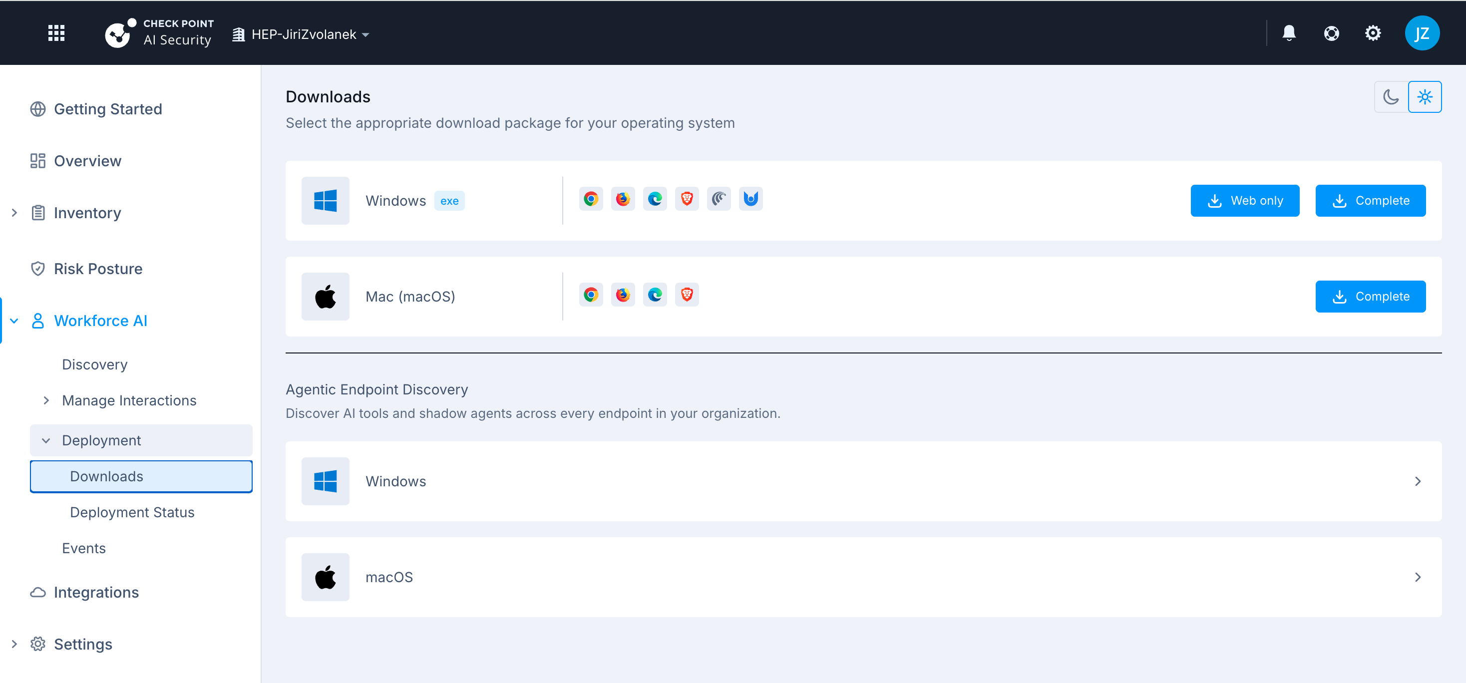This screenshot has height=683, width=1466.
Task: Expand the Windows agentic discovery row arrow
Action: point(1418,481)
